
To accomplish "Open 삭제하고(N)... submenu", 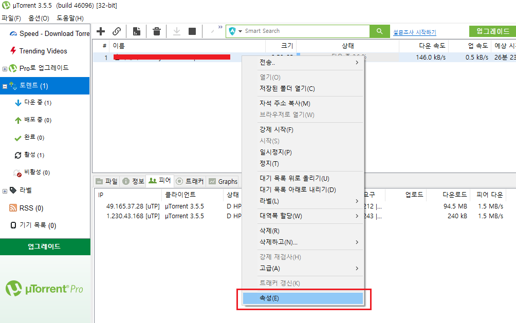I will (303, 242).
